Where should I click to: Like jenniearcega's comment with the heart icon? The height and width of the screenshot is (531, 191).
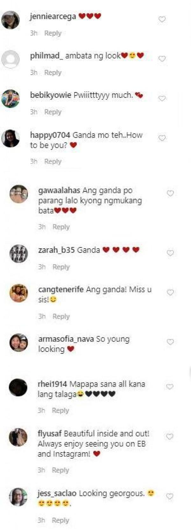(x=162, y=19)
